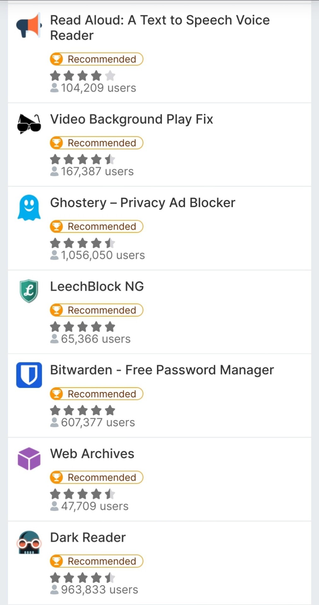Click the Recommended badge under Dark Reader
Viewport: 319px width, 605px height.
pyautogui.click(x=97, y=561)
